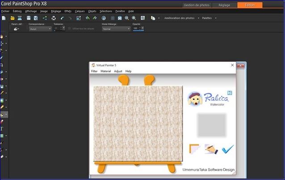
Task: Select the Text tool
Action: (x=2, y=129)
